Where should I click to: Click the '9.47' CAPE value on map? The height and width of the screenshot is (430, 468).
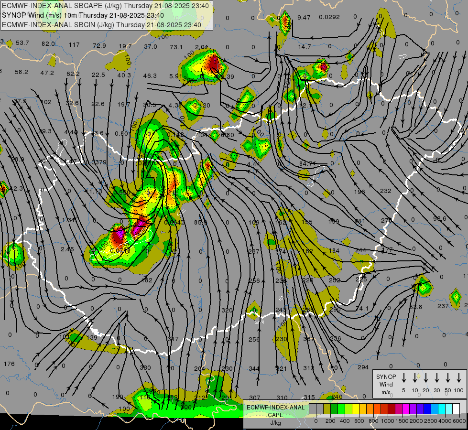point(304,17)
